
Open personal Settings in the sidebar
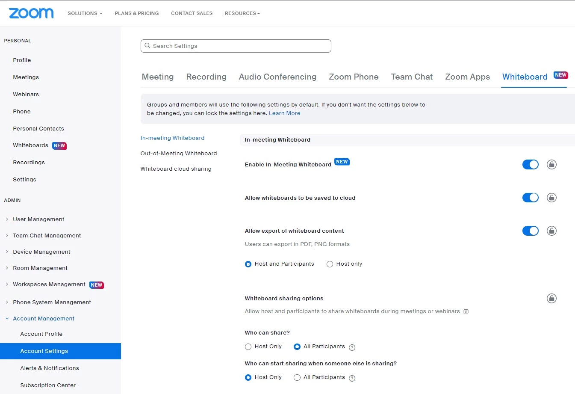[24, 180]
